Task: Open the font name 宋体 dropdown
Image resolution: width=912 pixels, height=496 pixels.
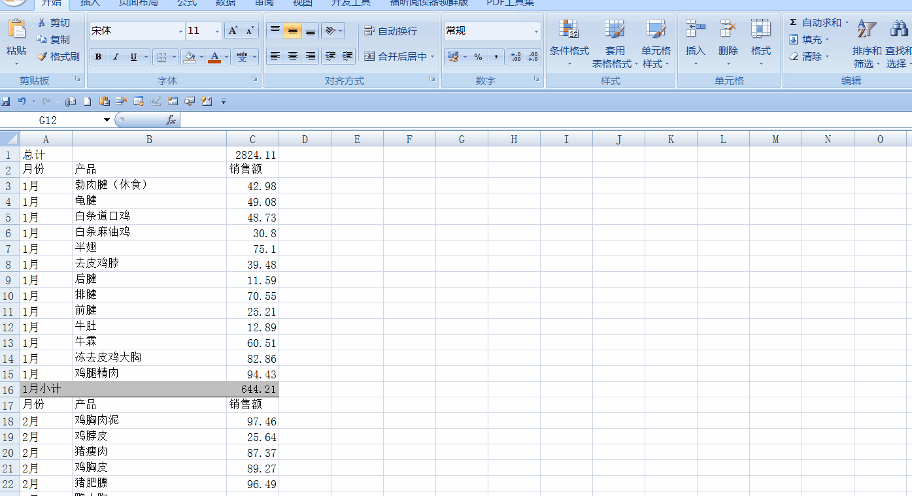Action: tap(181, 31)
